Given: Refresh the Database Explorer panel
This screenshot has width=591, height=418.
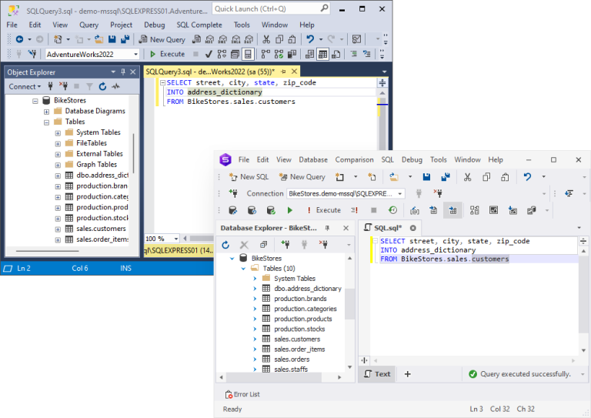Looking at the screenshot, I should tap(225, 245).
